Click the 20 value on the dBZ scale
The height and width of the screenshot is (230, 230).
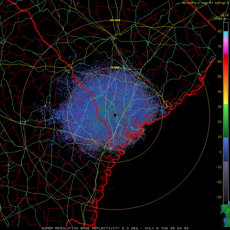220,122
